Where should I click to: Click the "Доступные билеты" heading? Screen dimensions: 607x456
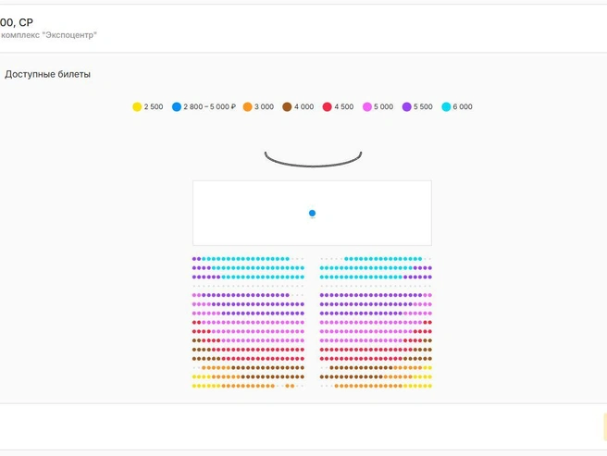(x=47, y=74)
